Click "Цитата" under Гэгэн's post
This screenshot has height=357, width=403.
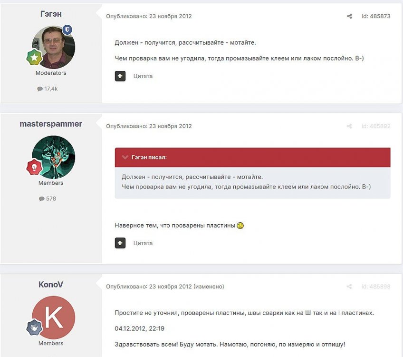143,76
